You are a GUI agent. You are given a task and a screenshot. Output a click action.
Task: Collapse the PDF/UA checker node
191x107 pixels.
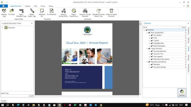(x=144, y=30)
